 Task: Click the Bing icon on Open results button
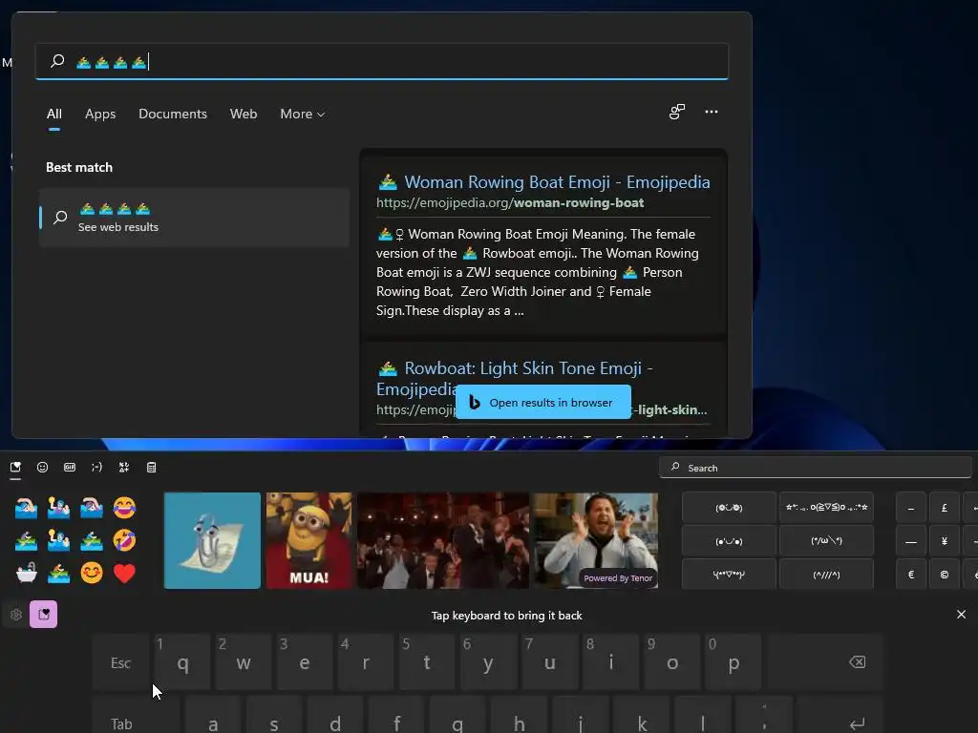click(x=475, y=403)
